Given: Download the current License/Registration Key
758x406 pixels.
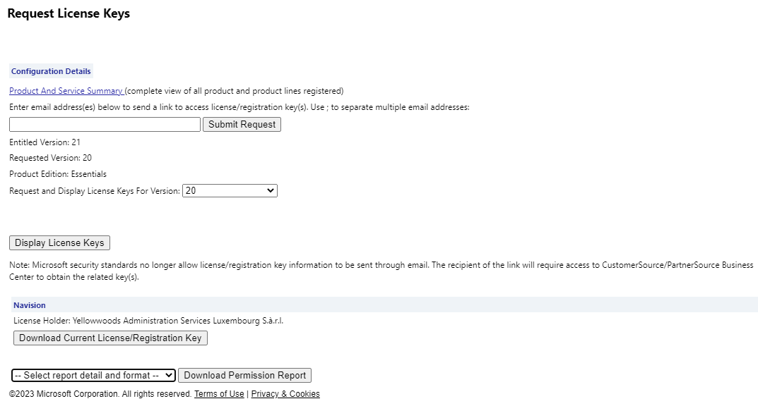Looking at the screenshot, I should point(110,338).
